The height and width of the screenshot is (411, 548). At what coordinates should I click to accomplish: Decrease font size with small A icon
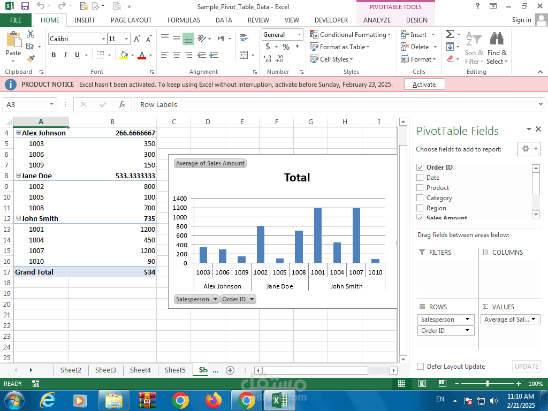tap(149, 39)
